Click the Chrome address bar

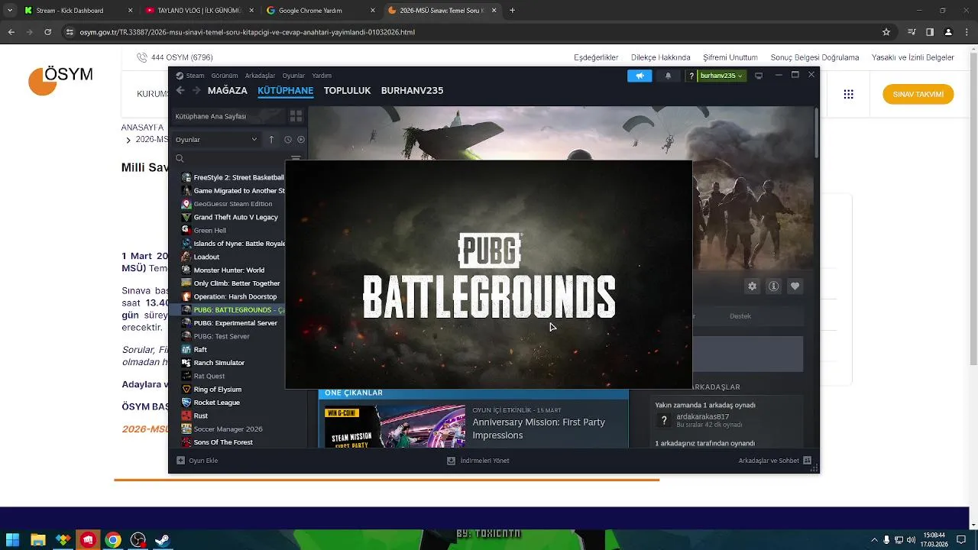[474, 32]
